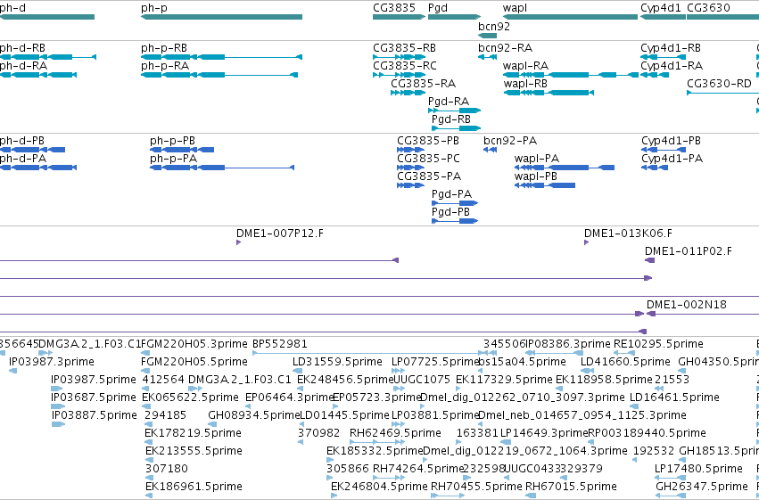Click the RH67015.5prime EST label
The height and width of the screenshot is (500, 759).
pyautogui.click(x=571, y=487)
